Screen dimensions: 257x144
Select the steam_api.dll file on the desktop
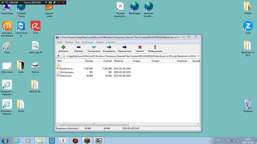(x=35, y=47)
